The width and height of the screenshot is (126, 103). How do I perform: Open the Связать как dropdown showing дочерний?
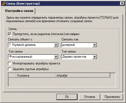coord(95,45)
